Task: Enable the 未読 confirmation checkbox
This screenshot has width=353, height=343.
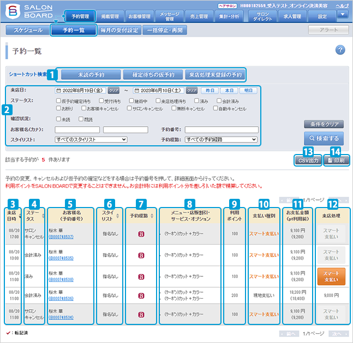Action: [58, 119]
